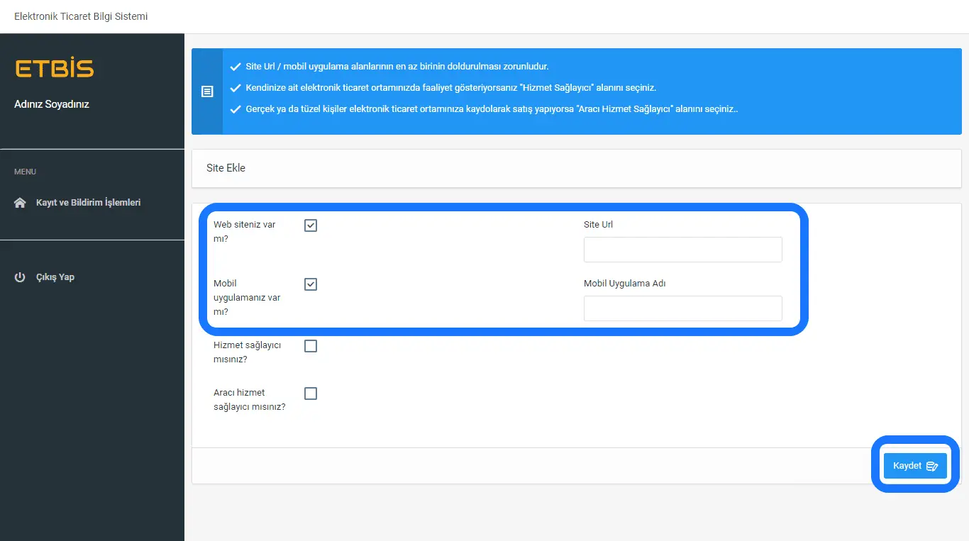Viewport: 969px width, 541px height.
Task: Uncheck the "Web siteniz var mı?" checkbox
Action: (x=311, y=225)
